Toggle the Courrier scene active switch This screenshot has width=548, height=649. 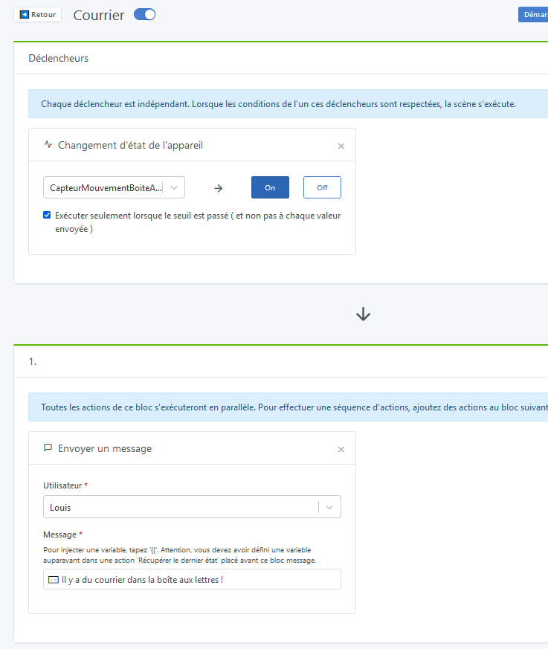144,14
